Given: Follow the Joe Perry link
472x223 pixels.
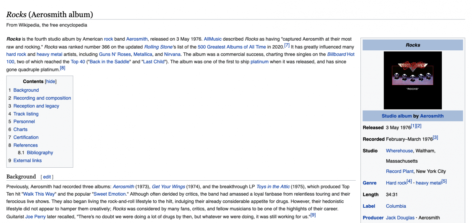Looking at the screenshot, I should (35, 217).
